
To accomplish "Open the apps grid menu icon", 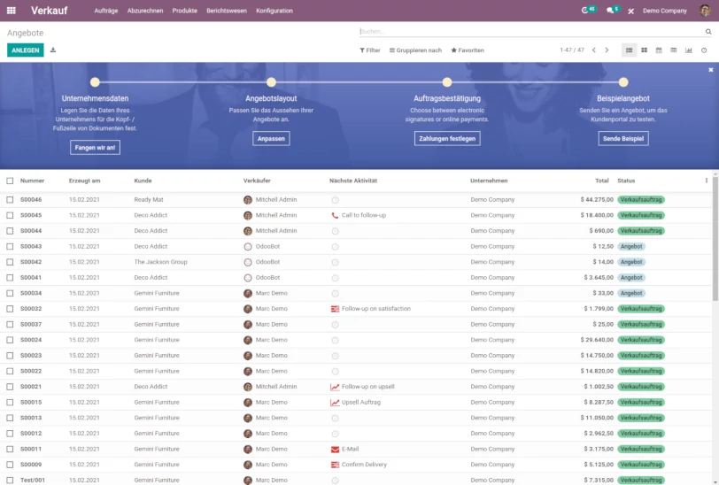I will [12, 10].
